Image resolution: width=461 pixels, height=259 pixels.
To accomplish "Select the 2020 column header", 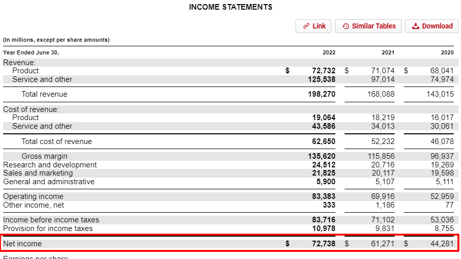I will click(447, 52).
